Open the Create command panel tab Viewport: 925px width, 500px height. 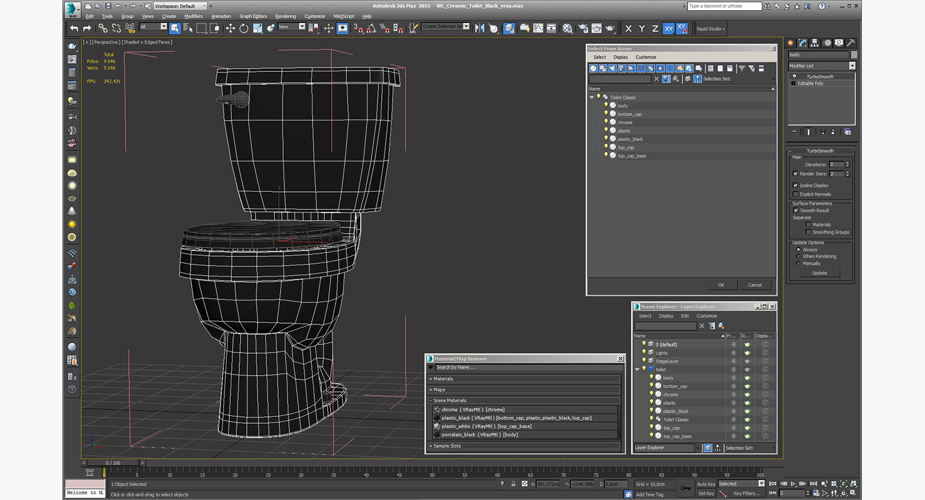pos(791,43)
